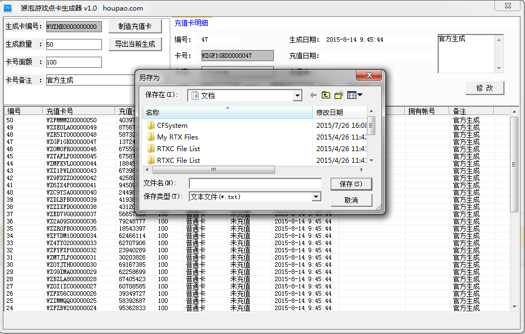Viewport: 525px width, 334px height.
Task: Click the 取消 button
Action: [x=351, y=200]
